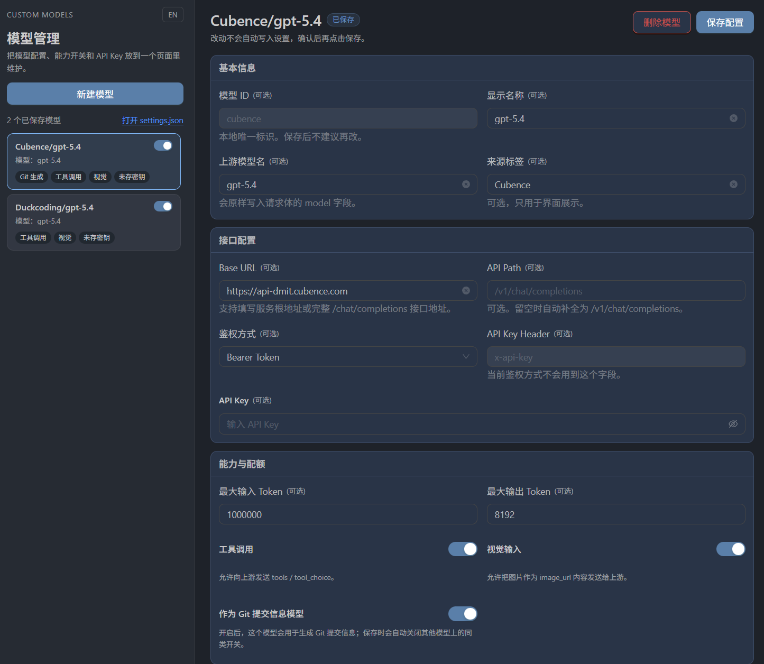Clear the Base URL field via clear icon

point(466,291)
